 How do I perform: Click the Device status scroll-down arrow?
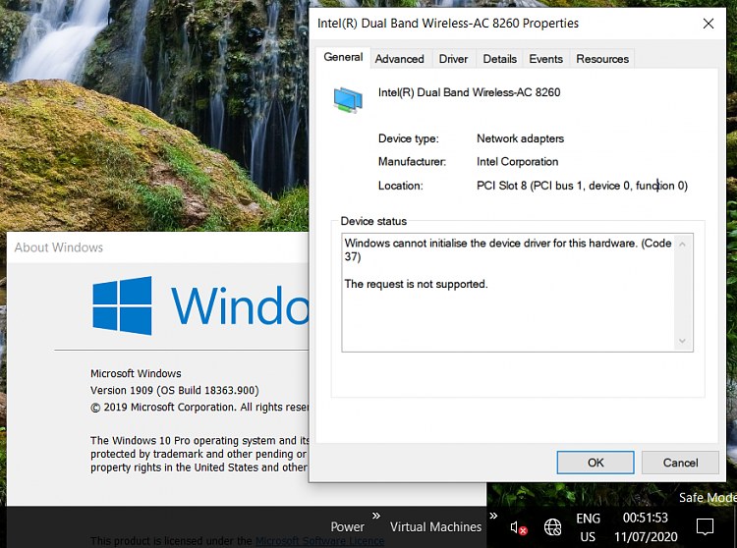(x=683, y=341)
